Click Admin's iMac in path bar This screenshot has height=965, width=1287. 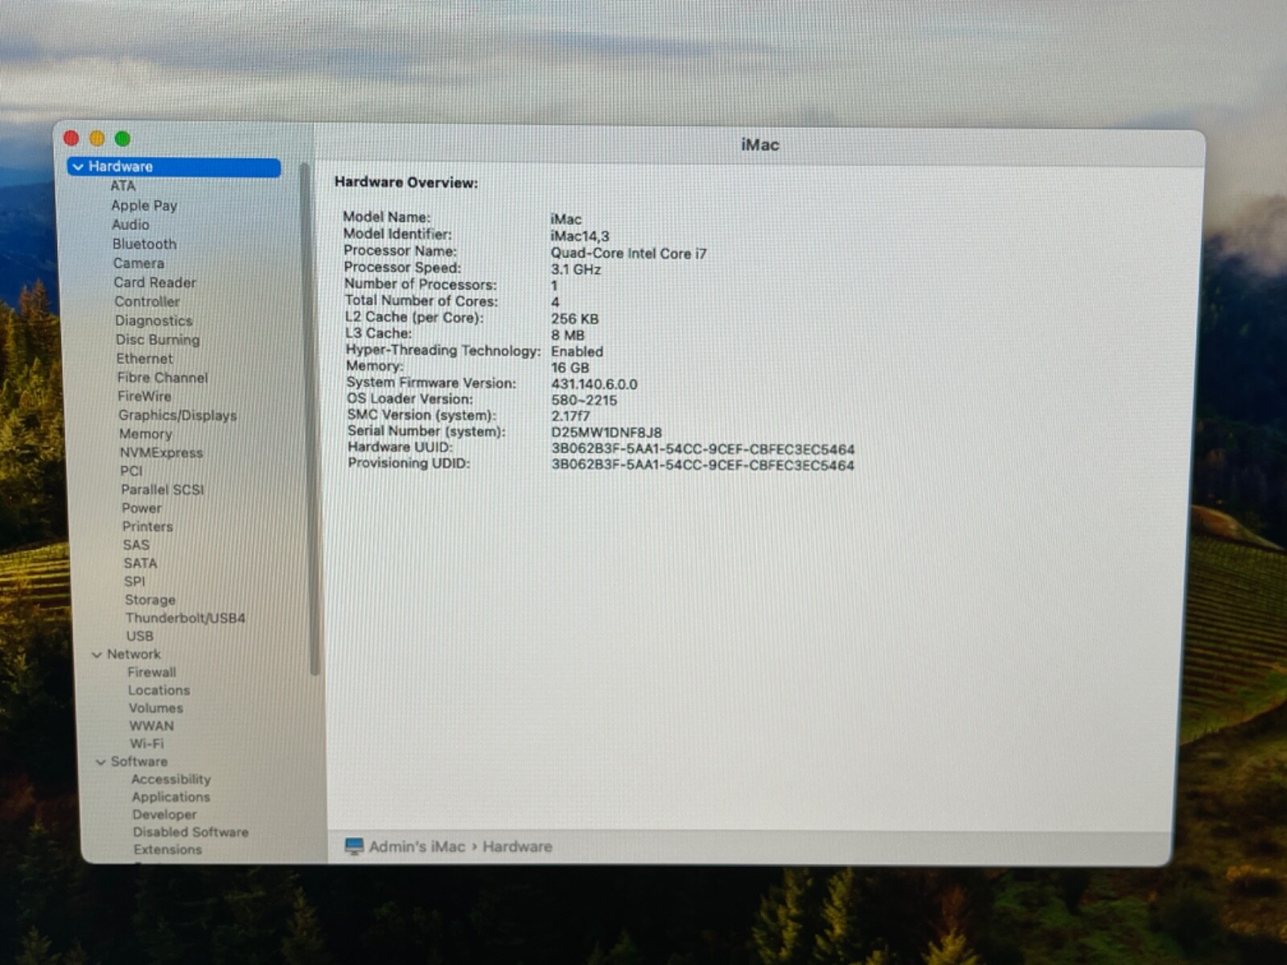point(417,846)
